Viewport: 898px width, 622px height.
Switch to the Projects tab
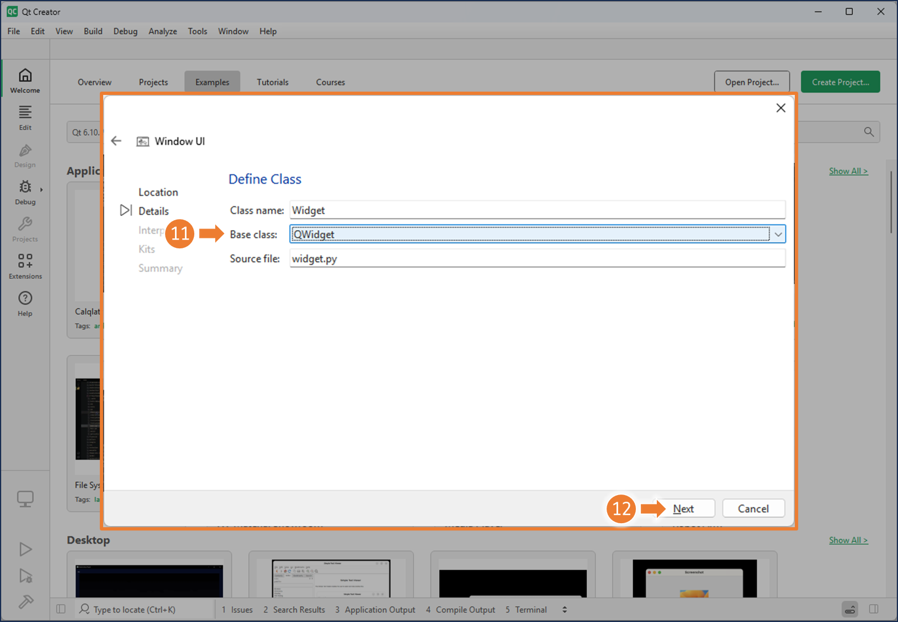(x=153, y=82)
